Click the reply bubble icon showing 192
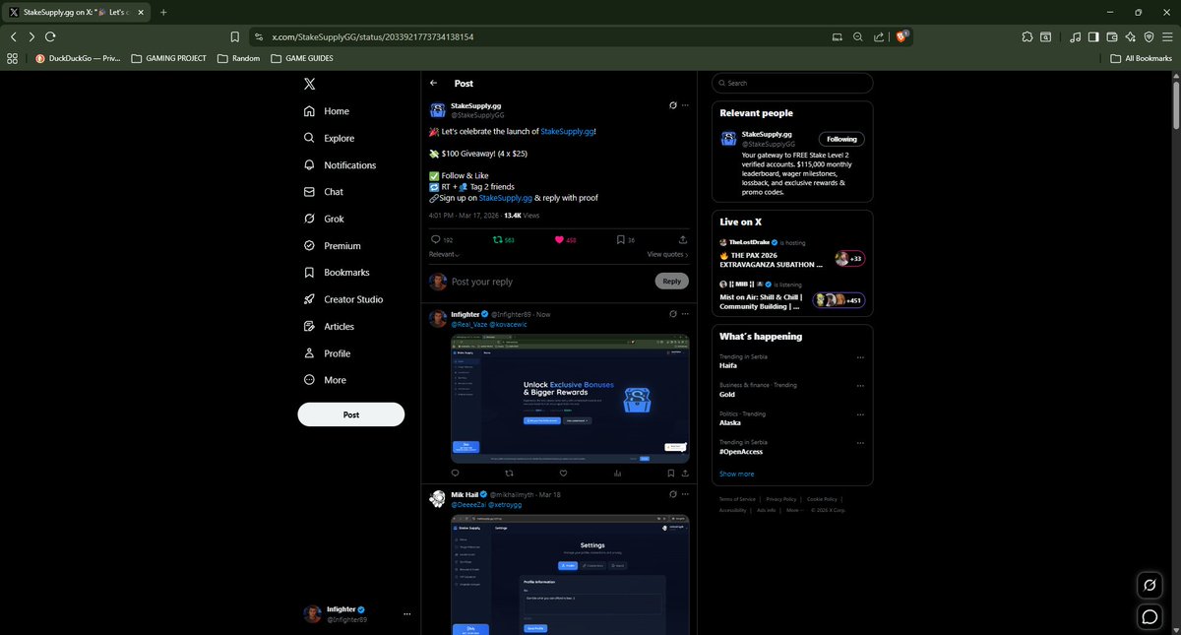Screen dimensions: 1181x635 pyautogui.click(x=434, y=239)
